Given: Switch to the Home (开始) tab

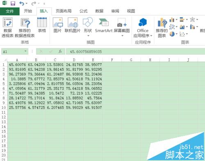Looking at the screenshot, I should coord(28,11).
